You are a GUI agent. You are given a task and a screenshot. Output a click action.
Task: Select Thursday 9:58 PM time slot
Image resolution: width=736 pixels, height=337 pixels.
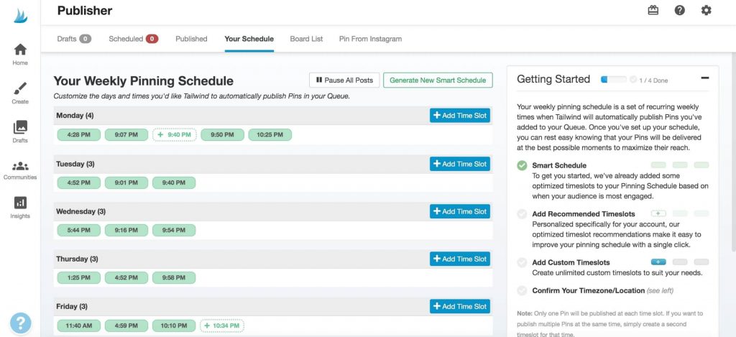(x=174, y=278)
